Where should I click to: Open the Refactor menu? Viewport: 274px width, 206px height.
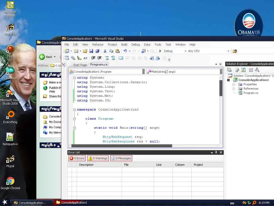(x=98, y=45)
